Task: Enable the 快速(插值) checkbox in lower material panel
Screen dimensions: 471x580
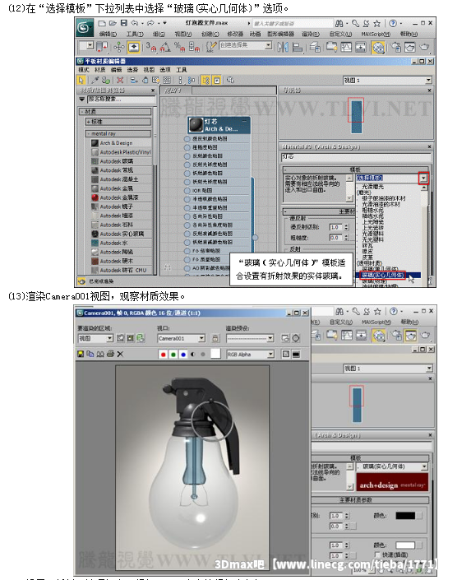Action: 377,554
